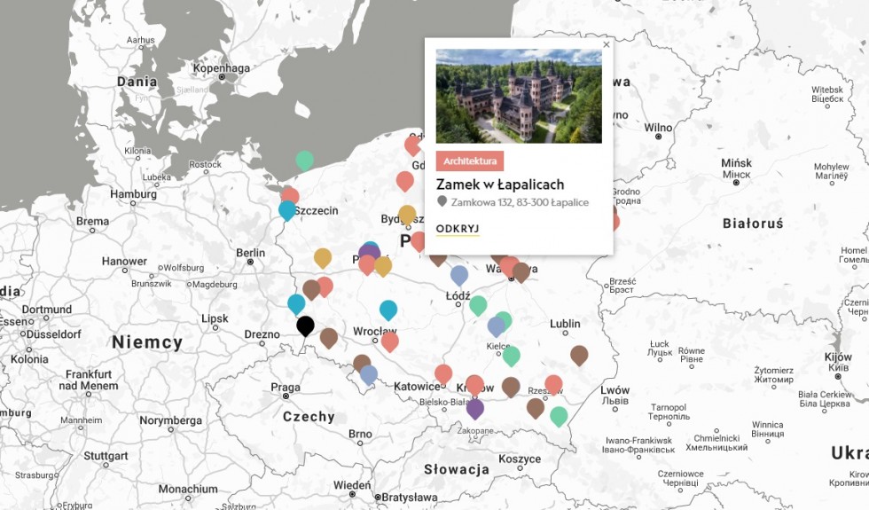Select the brown marker at Warszawa
Viewport: 869px width, 510px height.
pyautogui.click(x=521, y=271)
